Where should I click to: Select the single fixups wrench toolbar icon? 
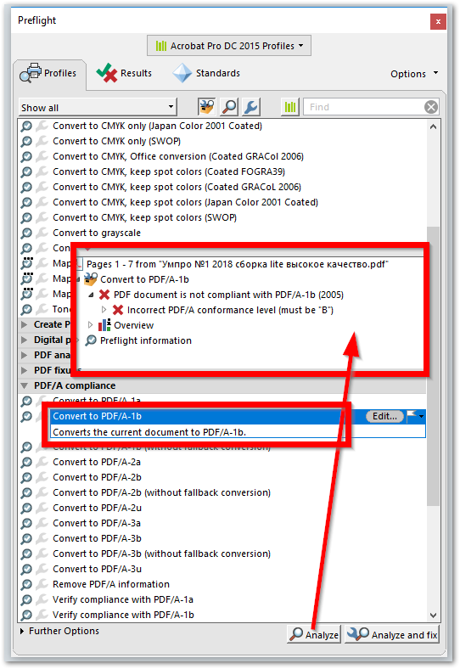pos(251,107)
